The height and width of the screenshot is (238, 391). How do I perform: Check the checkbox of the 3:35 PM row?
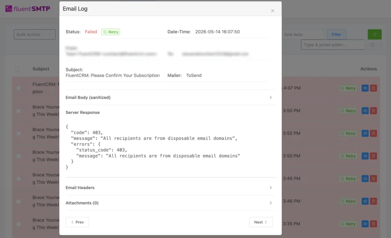[18, 224]
